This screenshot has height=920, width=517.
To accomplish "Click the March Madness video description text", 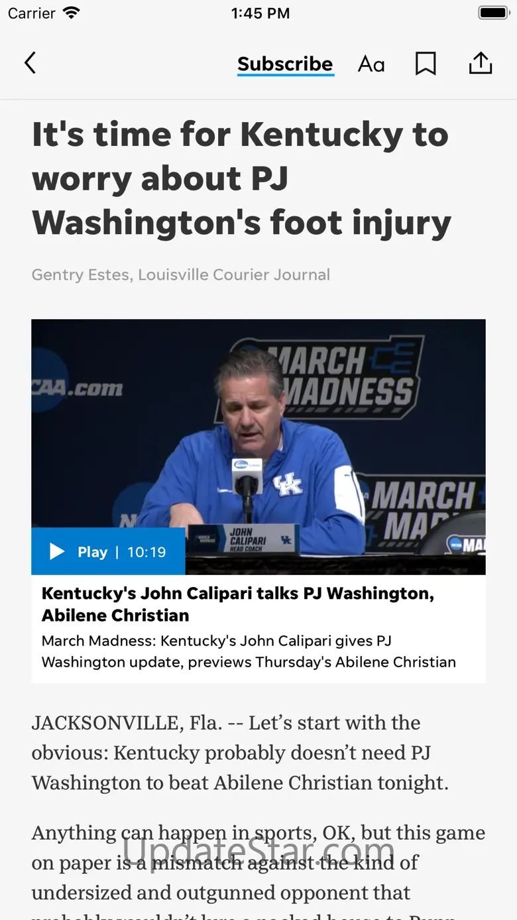I will point(249,651).
